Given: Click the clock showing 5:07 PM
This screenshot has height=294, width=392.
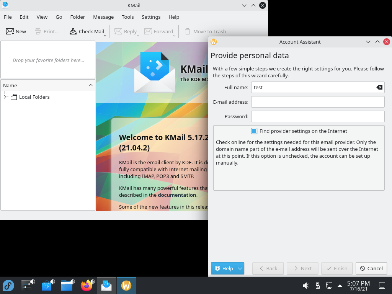Looking at the screenshot, I should 358,286.
